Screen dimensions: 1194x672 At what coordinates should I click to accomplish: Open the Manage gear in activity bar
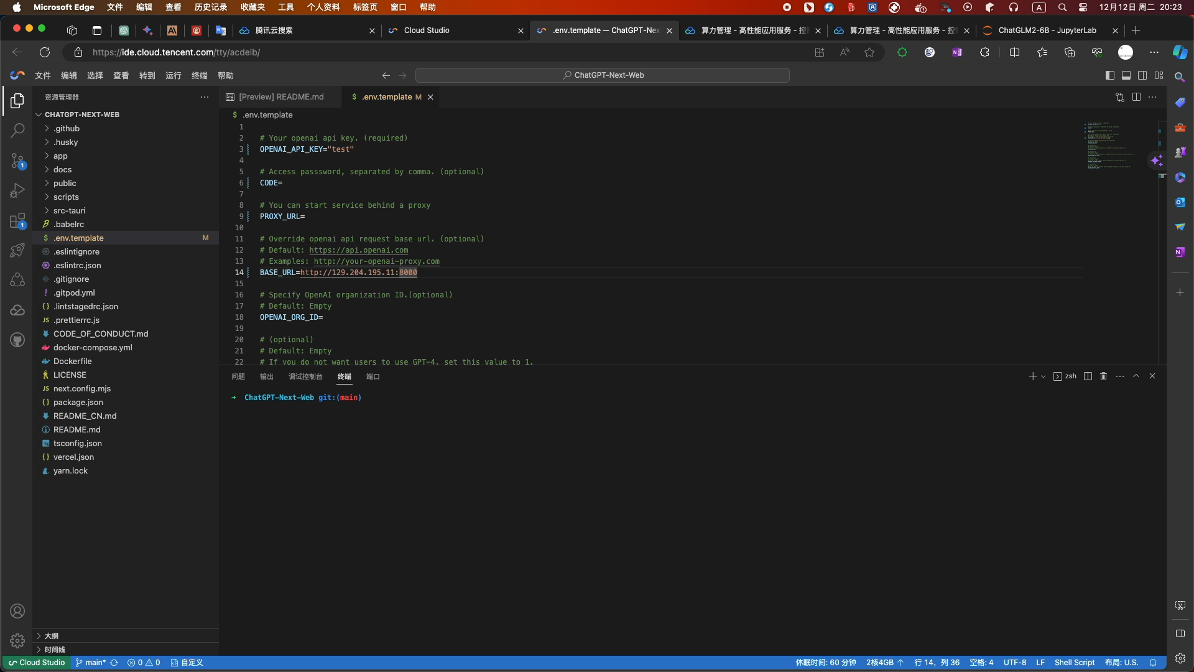click(x=17, y=640)
